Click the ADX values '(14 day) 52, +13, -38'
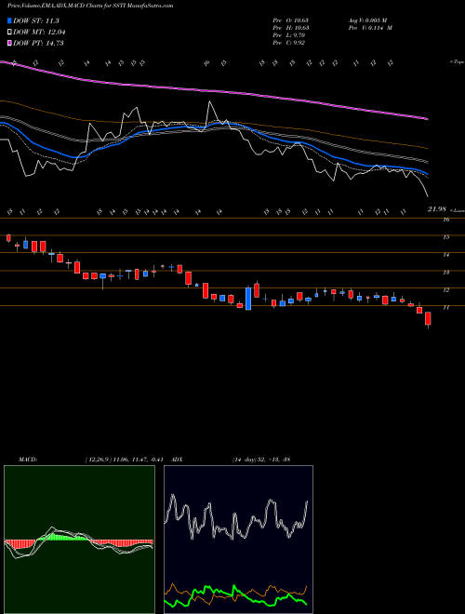 (260, 460)
